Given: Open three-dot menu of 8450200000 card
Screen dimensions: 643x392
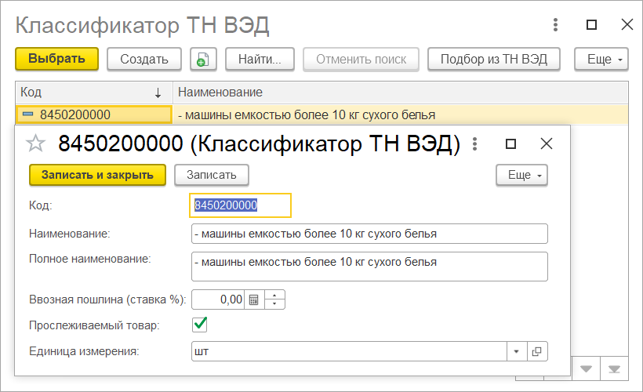Looking at the screenshot, I should pos(474,144).
